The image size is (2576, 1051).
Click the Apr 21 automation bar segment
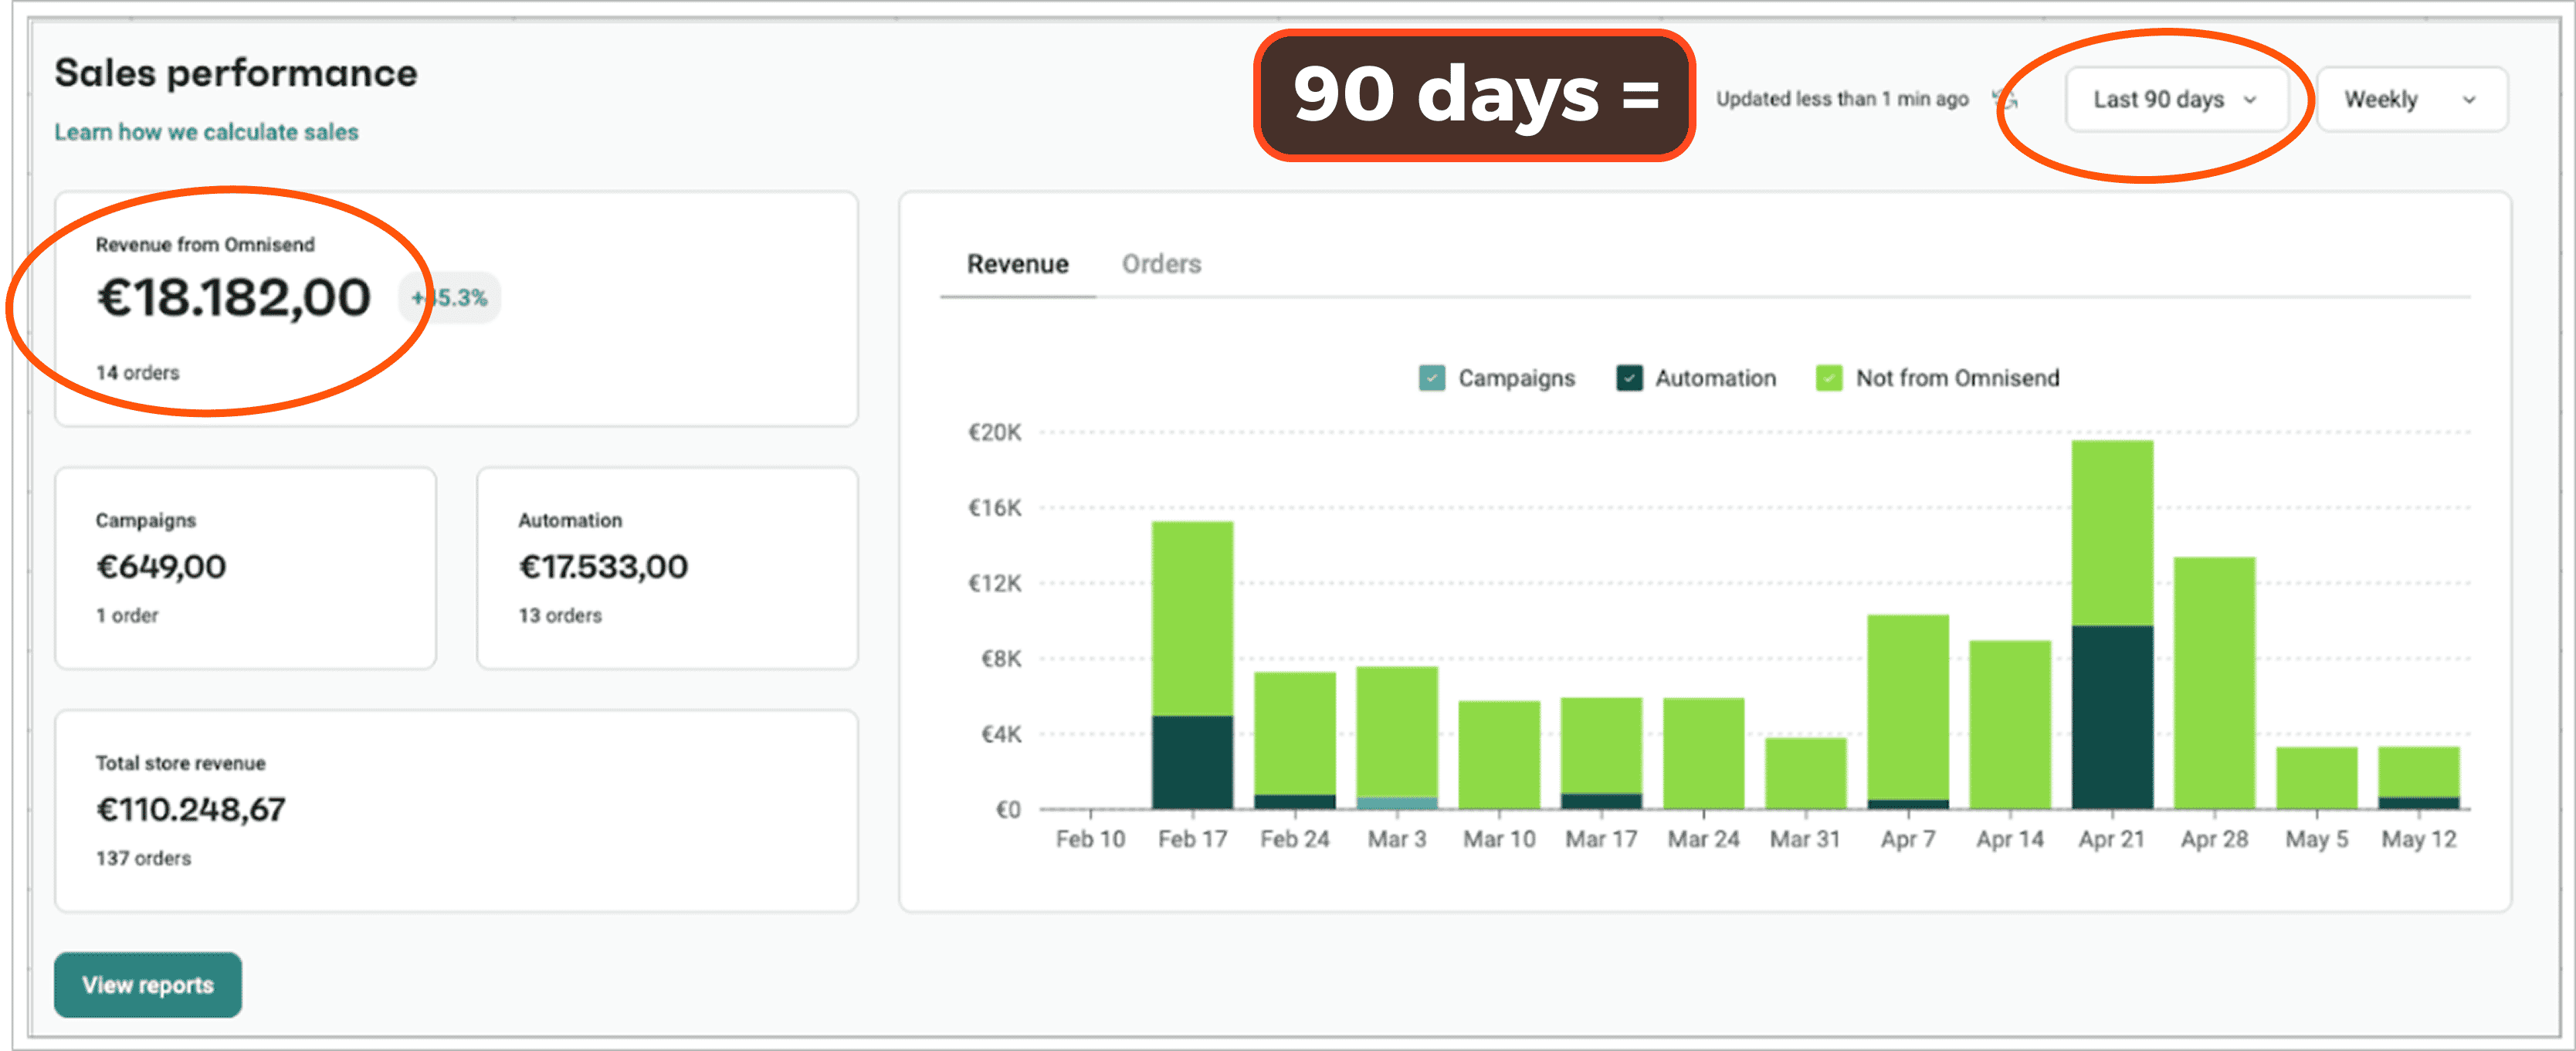(x=2112, y=716)
